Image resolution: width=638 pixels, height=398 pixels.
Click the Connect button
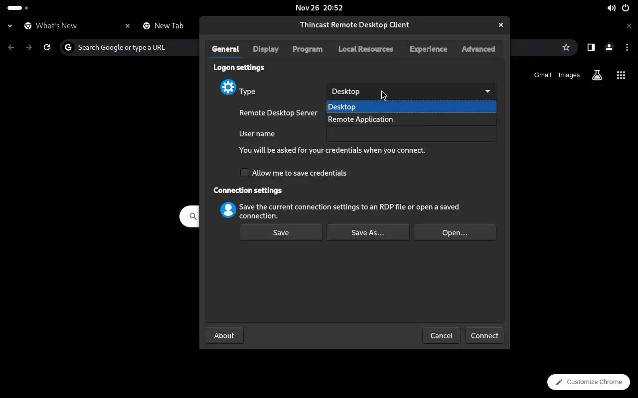point(484,335)
